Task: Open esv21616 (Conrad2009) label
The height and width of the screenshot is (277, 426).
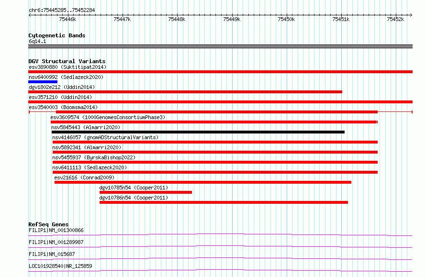Action: tap(84, 177)
